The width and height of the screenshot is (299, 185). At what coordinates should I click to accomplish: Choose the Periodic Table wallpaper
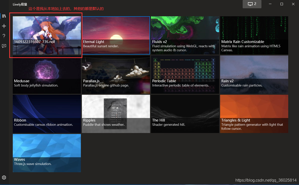[x=185, y=74]
